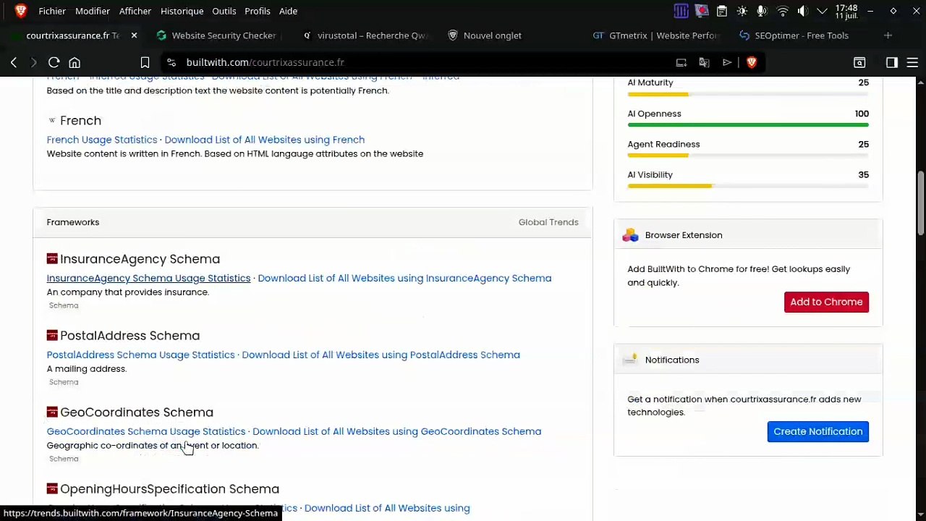This screenshot has height=521, width=926.
Task: Open the page translate icon
Action: coord(704,63)
